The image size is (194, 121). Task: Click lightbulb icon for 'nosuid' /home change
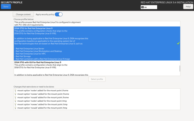[15, 97]
